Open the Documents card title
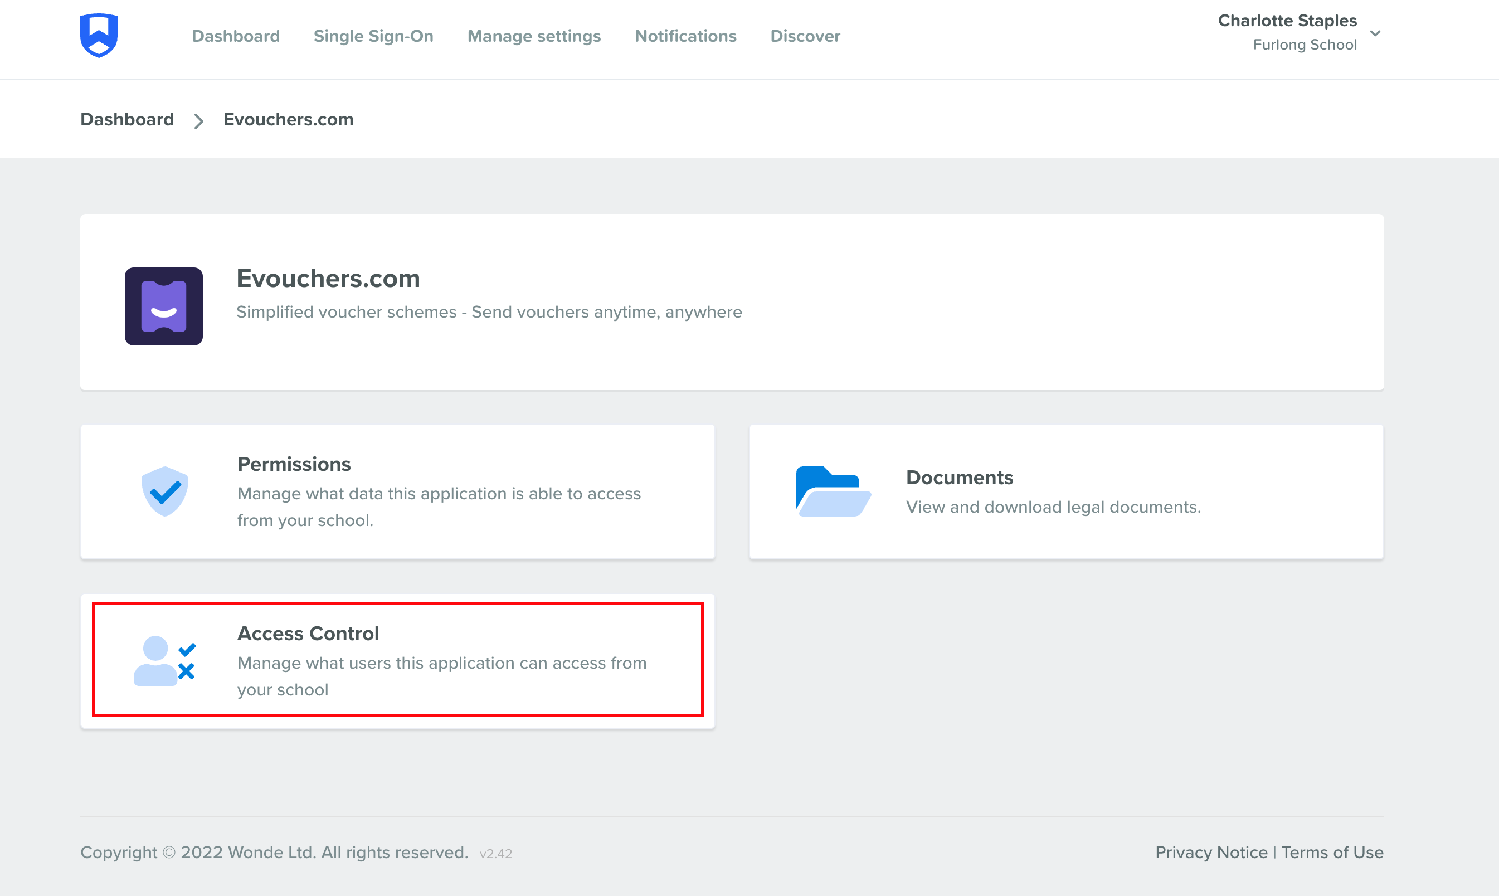Screen dimensions: 1499x896 pos(959,478)
